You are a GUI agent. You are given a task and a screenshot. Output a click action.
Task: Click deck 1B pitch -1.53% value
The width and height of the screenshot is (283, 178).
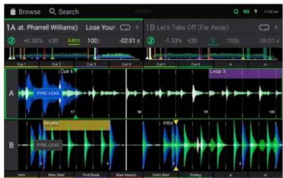173,41
